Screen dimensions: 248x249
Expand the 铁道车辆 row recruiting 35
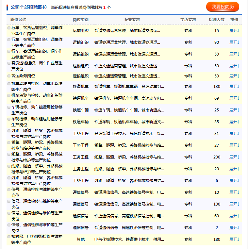pyautogui.click(x=234, y=122)
